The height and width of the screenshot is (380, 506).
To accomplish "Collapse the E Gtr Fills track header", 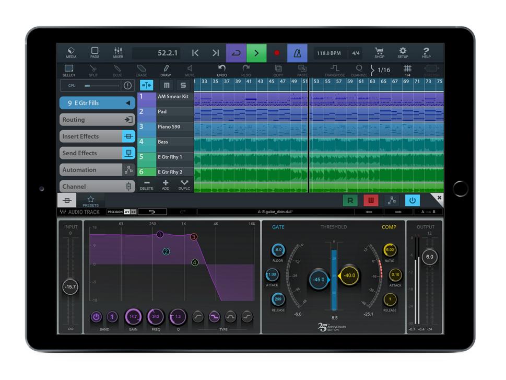I will (x=128, y=103).
